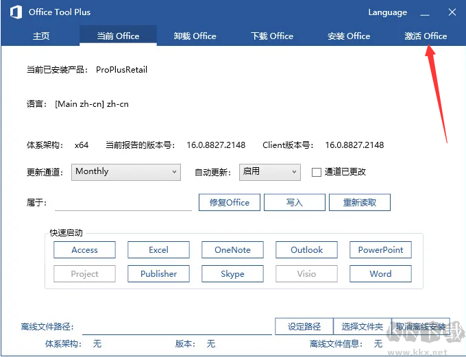Click the 离线文件路径 input field

click(177, 327)
